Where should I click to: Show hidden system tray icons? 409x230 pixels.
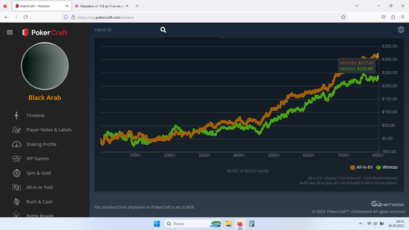[x=361, y=224]
